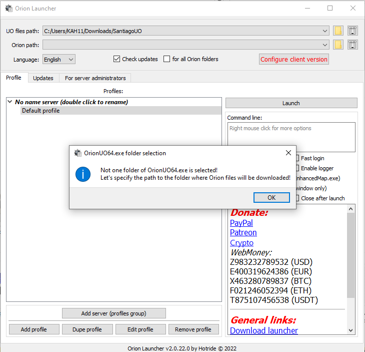Click the Orion Launcher title bar icon
365x352 pixels.
[8, 8]
